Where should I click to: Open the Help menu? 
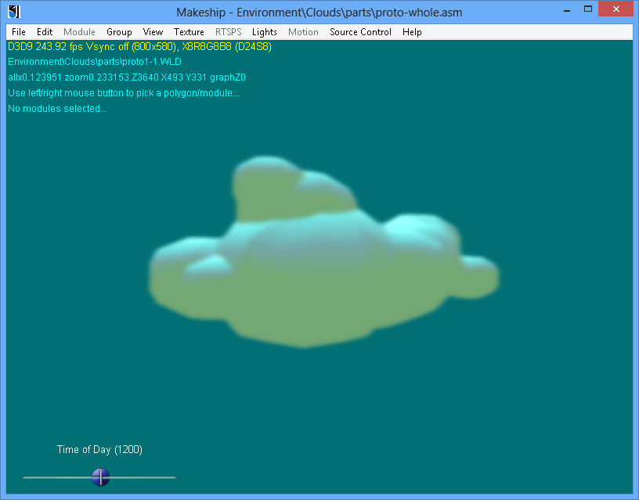(x=412, y=32)
